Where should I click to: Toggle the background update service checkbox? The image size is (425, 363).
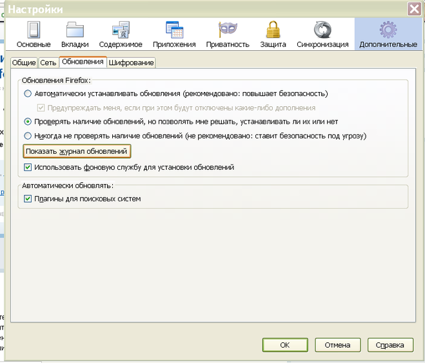(x=28, y=167)
